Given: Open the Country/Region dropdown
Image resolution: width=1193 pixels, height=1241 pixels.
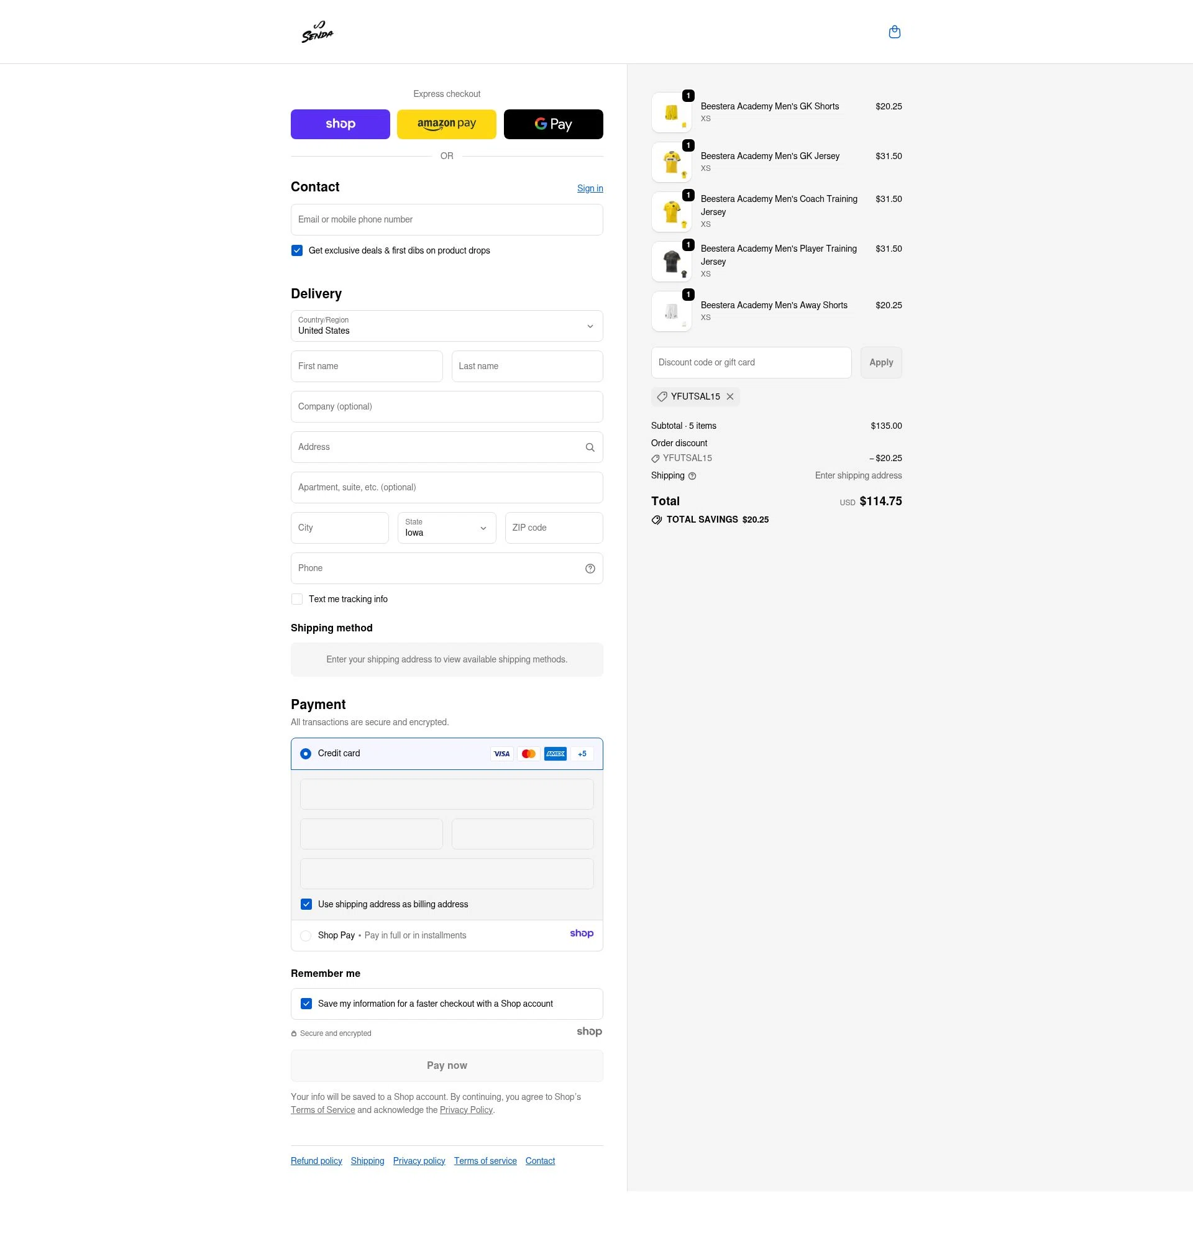Looking at the screenshot, I should (446, 326).
